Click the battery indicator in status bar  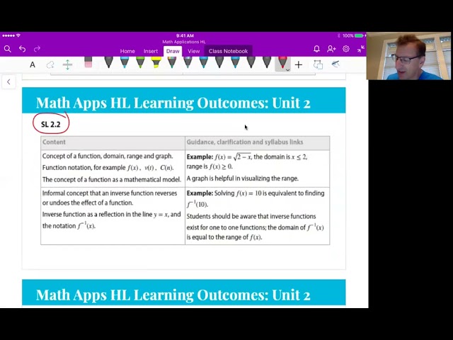pyautogui.click(x=359, y=35)
